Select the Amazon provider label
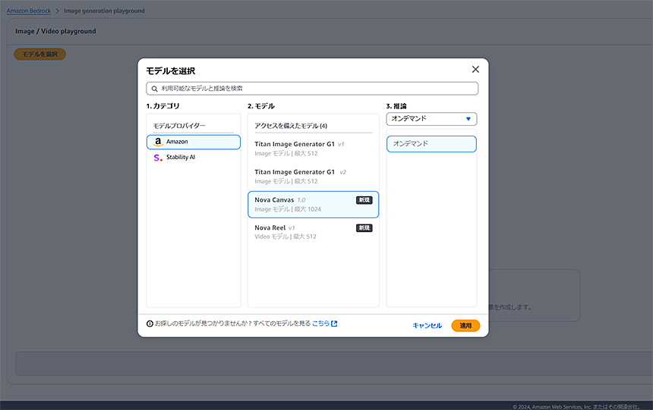Image resolution: width=653 pixels, height=410 pixels. coord(177,142)
